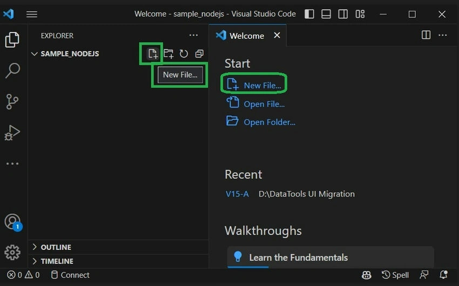Toggle the primary side bar layout icon
Viewport: 459px width, 286px height.
tap(309, 14)
